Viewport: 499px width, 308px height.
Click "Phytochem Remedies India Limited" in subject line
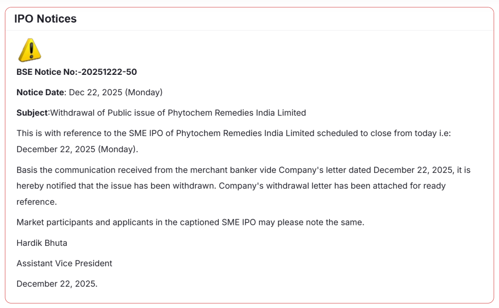click(237, 113)
